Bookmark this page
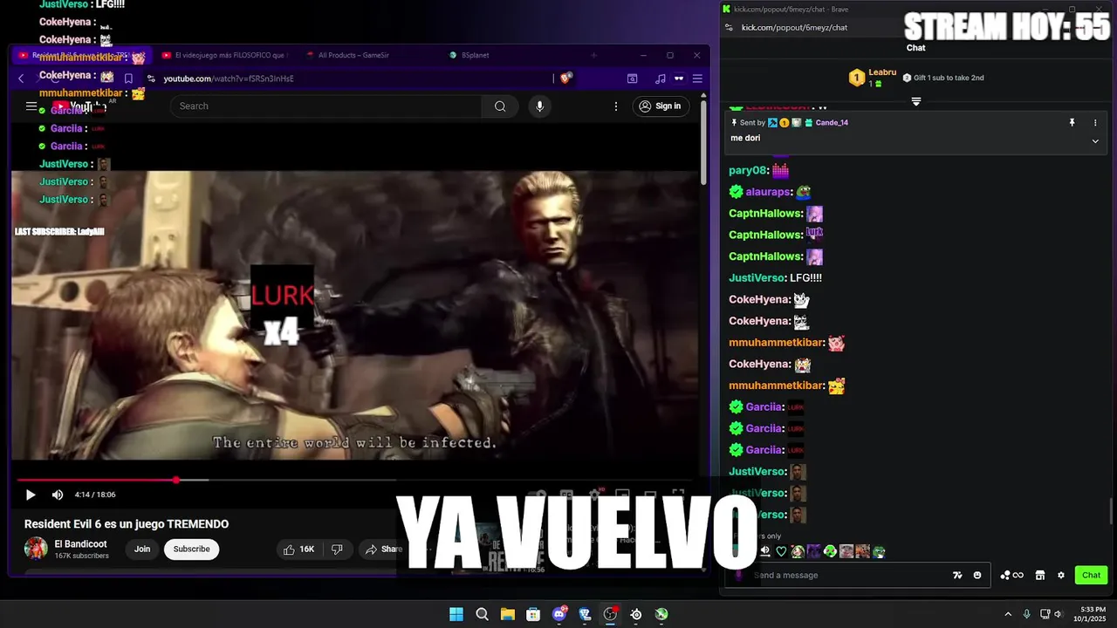 point(128,78)
